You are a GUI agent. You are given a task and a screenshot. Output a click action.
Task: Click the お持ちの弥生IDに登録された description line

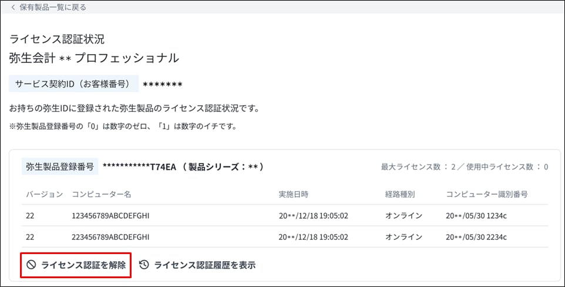(x=134, y=108)
